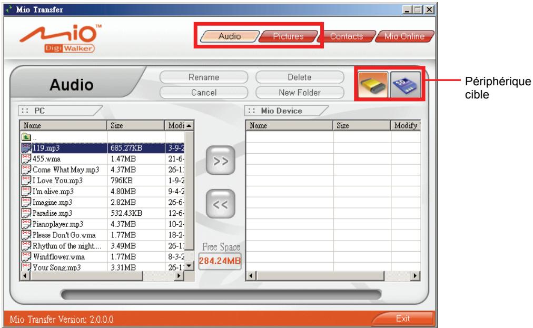The height and width of the screenshot is (328, 533).
Task: Open the Mio Online tab
Action: 404,36
